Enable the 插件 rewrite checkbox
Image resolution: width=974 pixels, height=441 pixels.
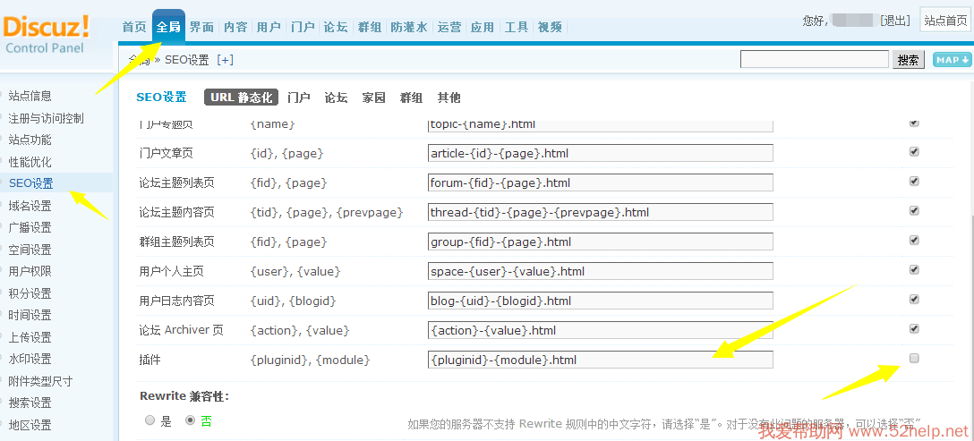coord(914,359)
